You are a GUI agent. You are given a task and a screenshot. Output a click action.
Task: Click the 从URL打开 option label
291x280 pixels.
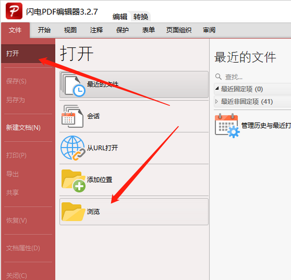click(x=102, y=148)
